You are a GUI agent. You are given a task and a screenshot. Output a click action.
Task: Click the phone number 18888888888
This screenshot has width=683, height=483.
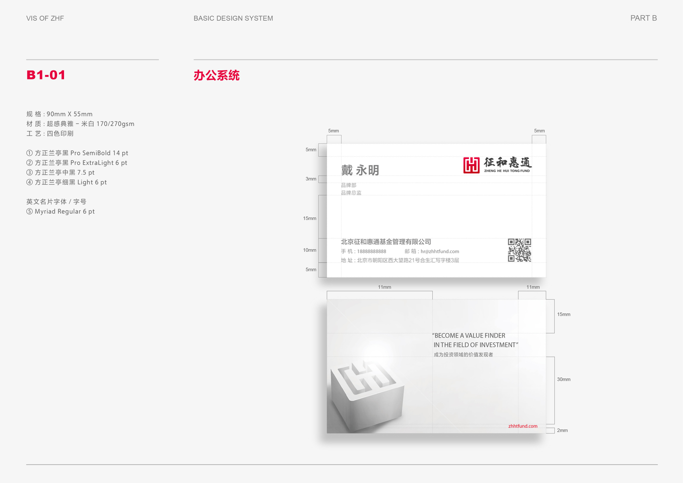tap(371, 251)
